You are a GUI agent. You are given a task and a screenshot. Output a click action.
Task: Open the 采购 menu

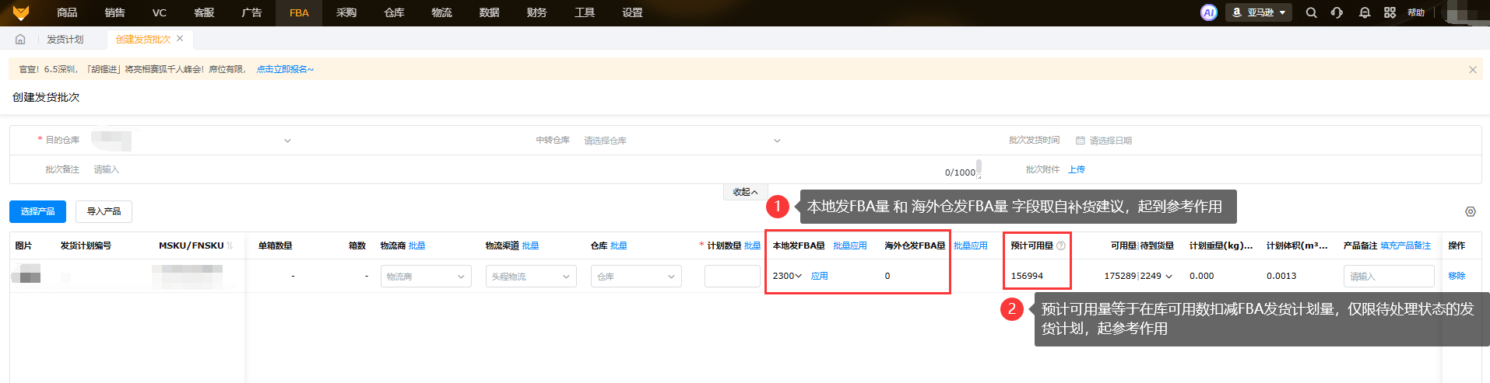[346, 12]
